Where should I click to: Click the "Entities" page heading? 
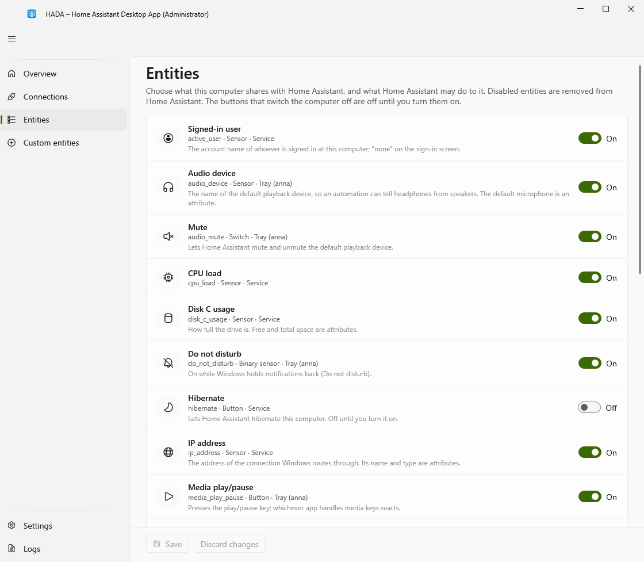[x=172, y=74]
